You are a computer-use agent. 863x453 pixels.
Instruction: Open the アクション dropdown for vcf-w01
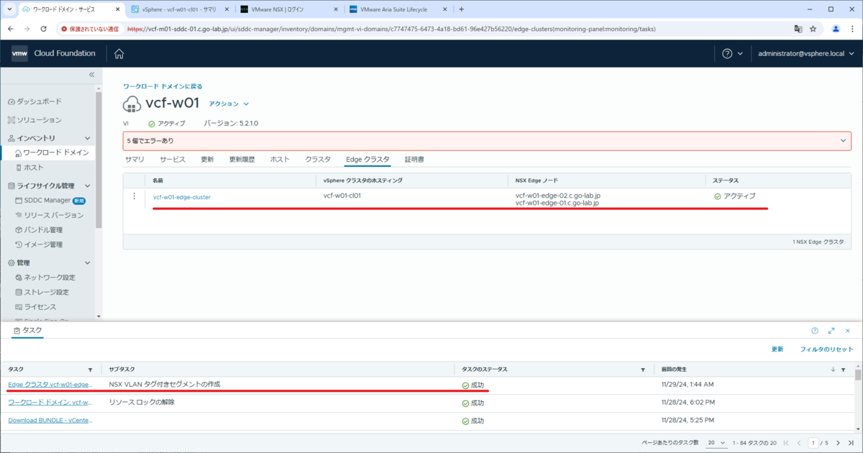pyautogui.click(x=229, y=104)
